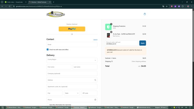This screenshot has height=109, width=194.
Task: Open the tab search dropdown arrow
Action: [x=2, y=2]
